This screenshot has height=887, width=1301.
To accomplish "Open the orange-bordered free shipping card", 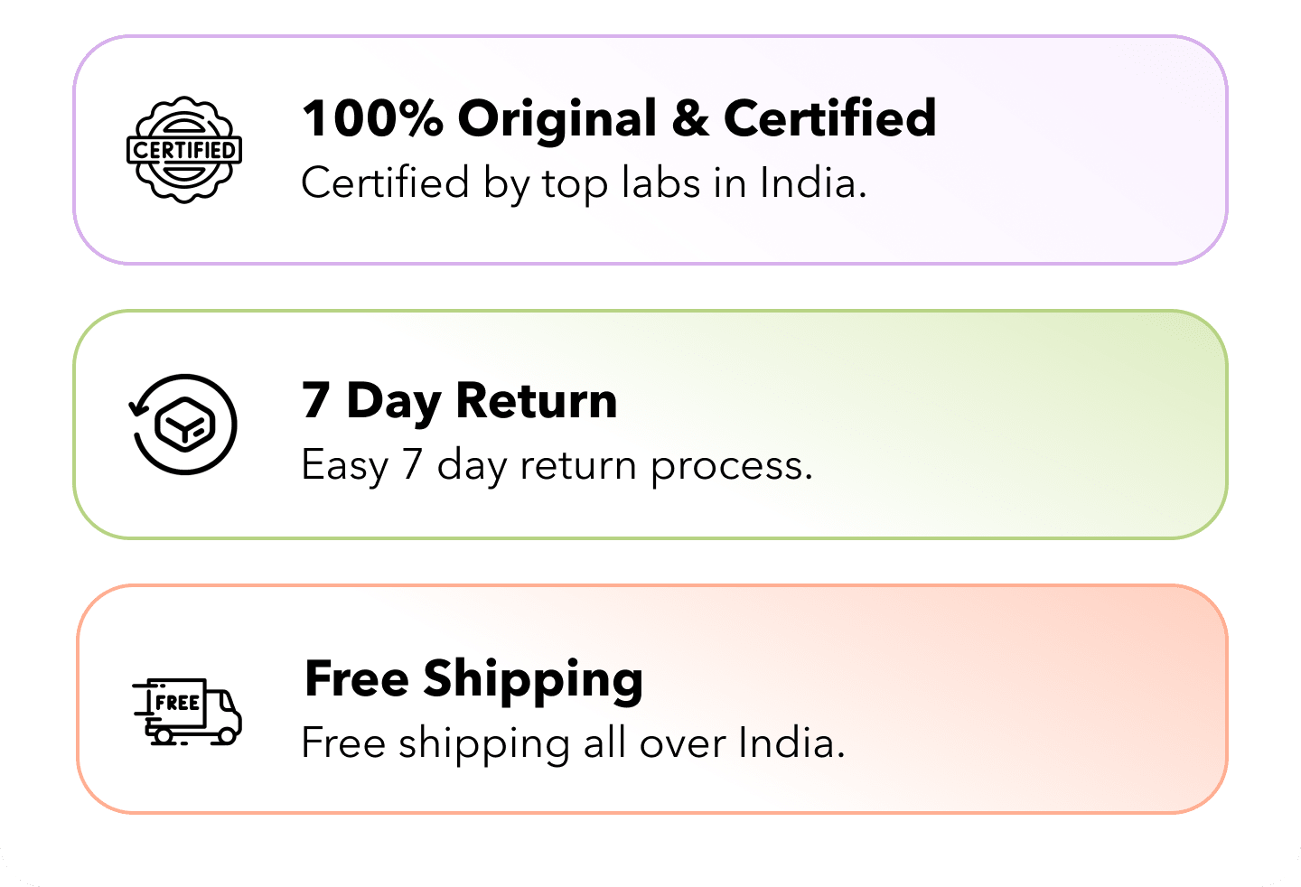I will (652, 699).
